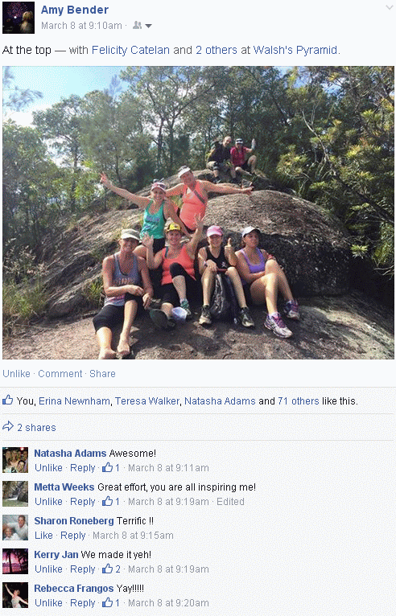The width and height of the screenshot is (396, 616).
Task: Like Sharon Roneberg's Terrific comment
Action: click(x=43, y=536)
